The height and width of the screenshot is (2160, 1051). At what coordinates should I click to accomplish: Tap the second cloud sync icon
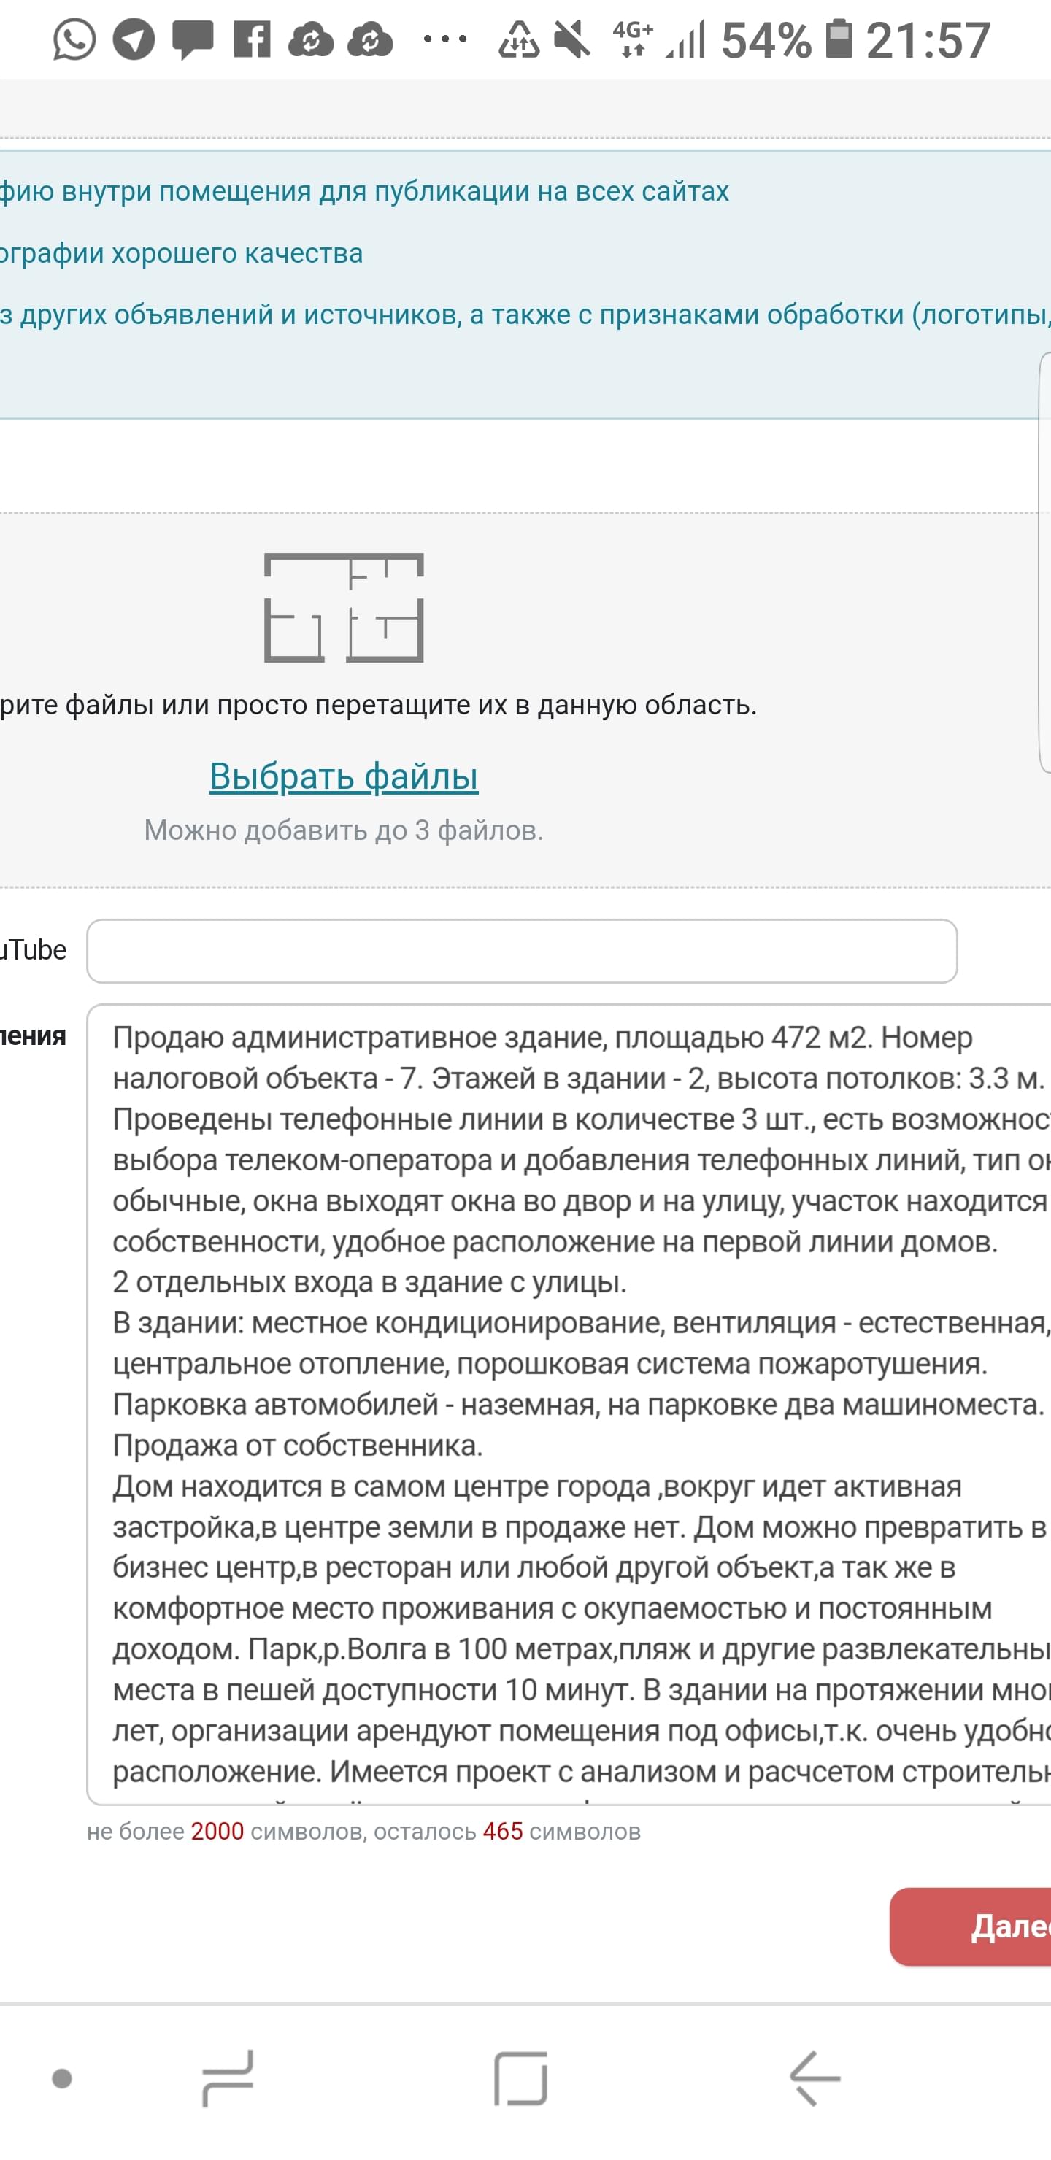pyautogui.click(x=370, y=39)
